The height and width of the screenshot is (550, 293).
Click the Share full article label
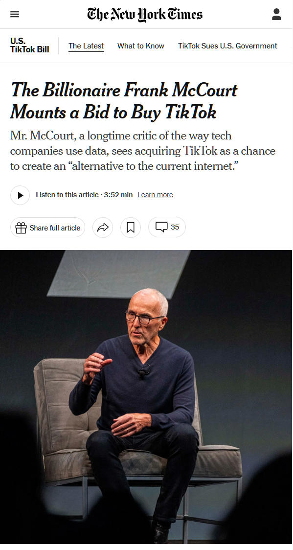[x=55, y=228]
